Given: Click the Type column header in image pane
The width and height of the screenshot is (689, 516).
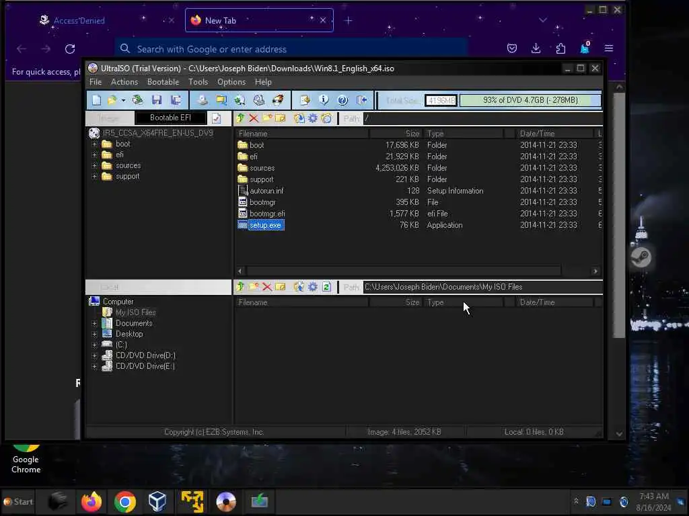Looking at the screenshot, I should (x=464, y=134).
